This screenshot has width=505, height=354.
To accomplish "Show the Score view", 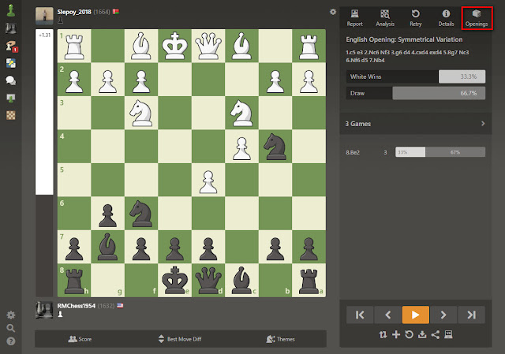I will [x=80, y=339].
